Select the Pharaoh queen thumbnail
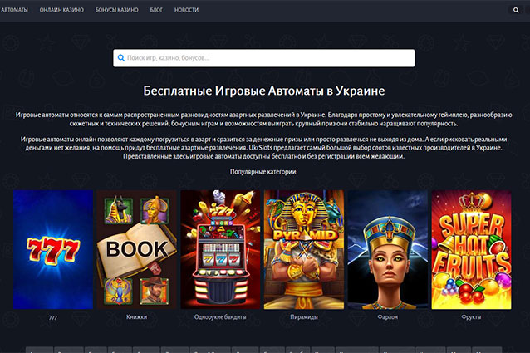Image resolution: width=530 pixels, height=353 pixels. pos(388,250)
